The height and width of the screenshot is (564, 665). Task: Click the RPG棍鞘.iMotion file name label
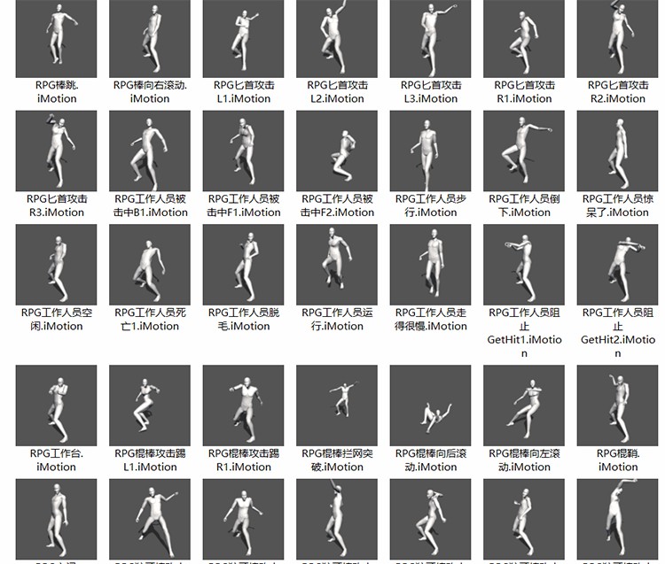(x=618, y=460)
